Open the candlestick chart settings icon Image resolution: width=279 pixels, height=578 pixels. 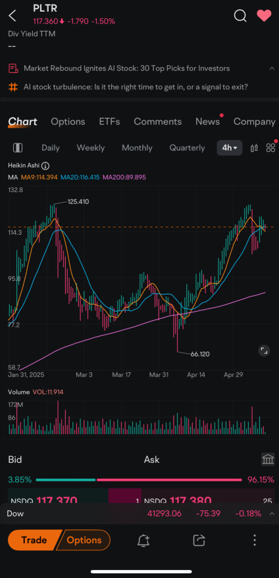pyautogui.click(x=254, y=148)
